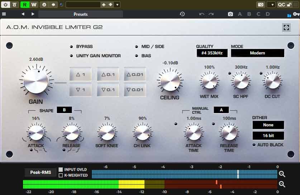Click the undo arrow icon

[202, 14]
